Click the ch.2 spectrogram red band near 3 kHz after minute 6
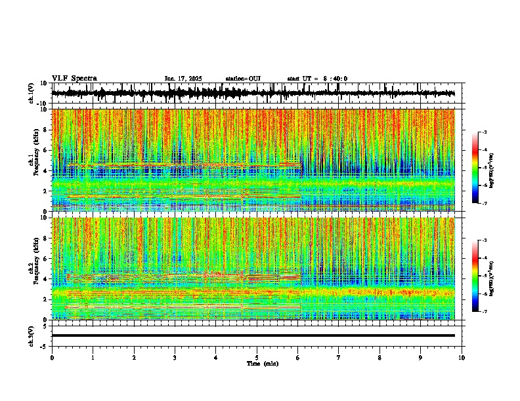The width and height of the screenshot is (520, 401). [378, 292]
